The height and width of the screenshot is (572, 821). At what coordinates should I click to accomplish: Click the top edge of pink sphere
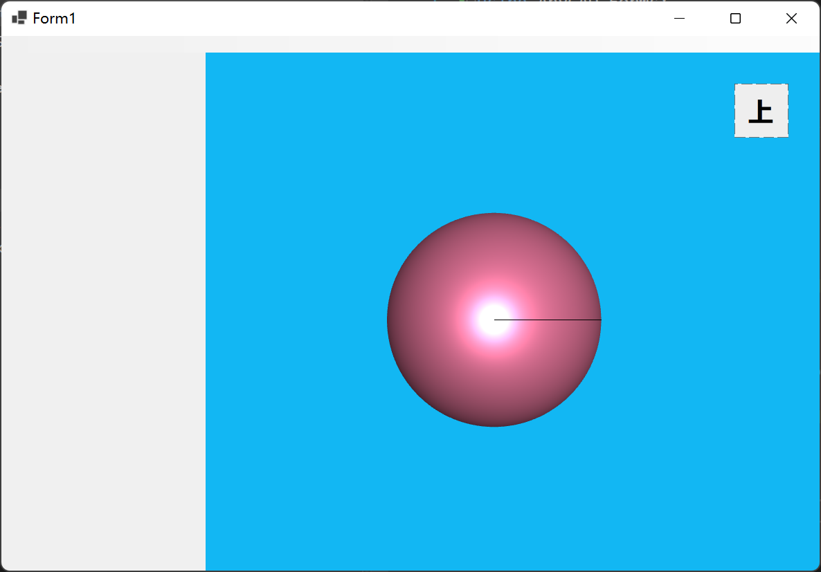click(494, 216)
